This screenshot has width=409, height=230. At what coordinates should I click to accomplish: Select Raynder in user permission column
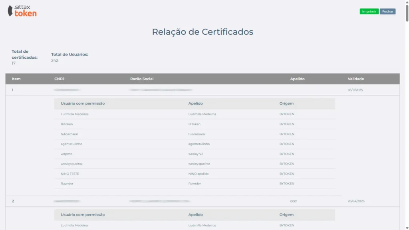(67, 184)
